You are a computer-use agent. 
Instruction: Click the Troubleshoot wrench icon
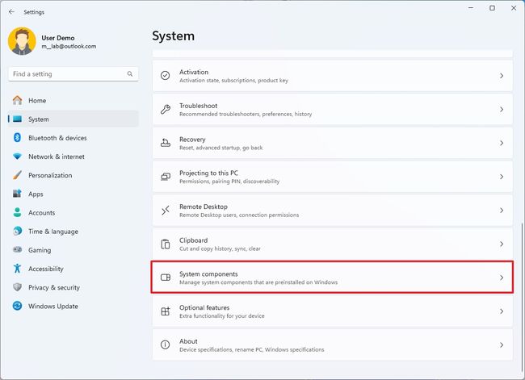coord(166,110)
